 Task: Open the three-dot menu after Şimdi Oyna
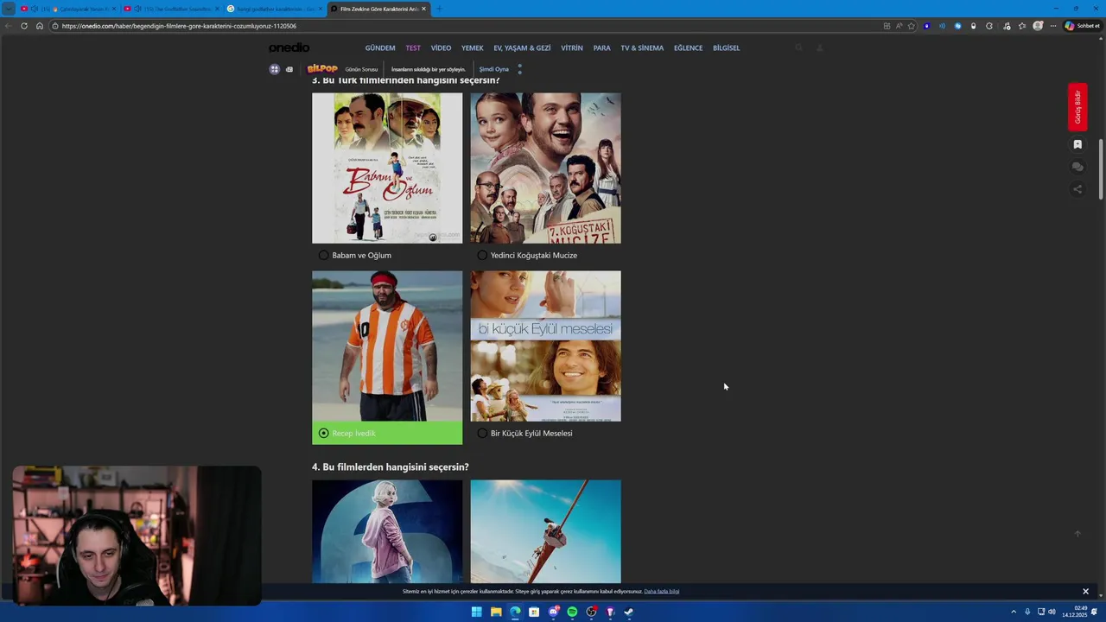(519, 69)
